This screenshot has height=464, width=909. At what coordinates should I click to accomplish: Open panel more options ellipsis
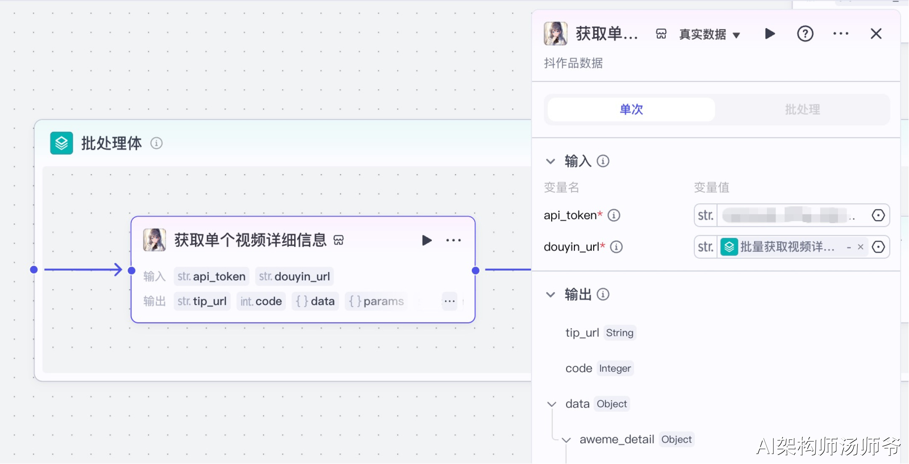[x=840, y=34]
